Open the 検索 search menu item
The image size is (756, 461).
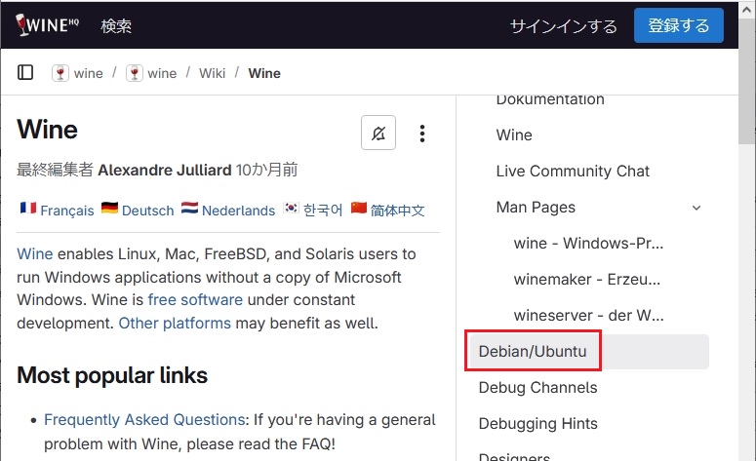pyautogui.click(x=116, y=25)
